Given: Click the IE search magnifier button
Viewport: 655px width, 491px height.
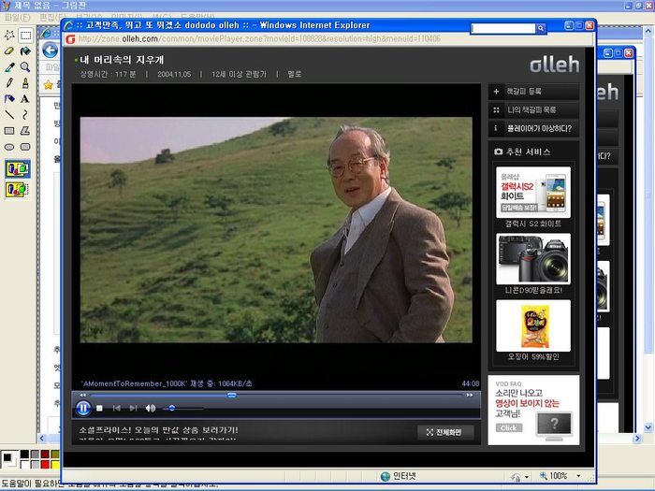Looking at the screenshot, I should pyautogui.click(x=541, y=28).
